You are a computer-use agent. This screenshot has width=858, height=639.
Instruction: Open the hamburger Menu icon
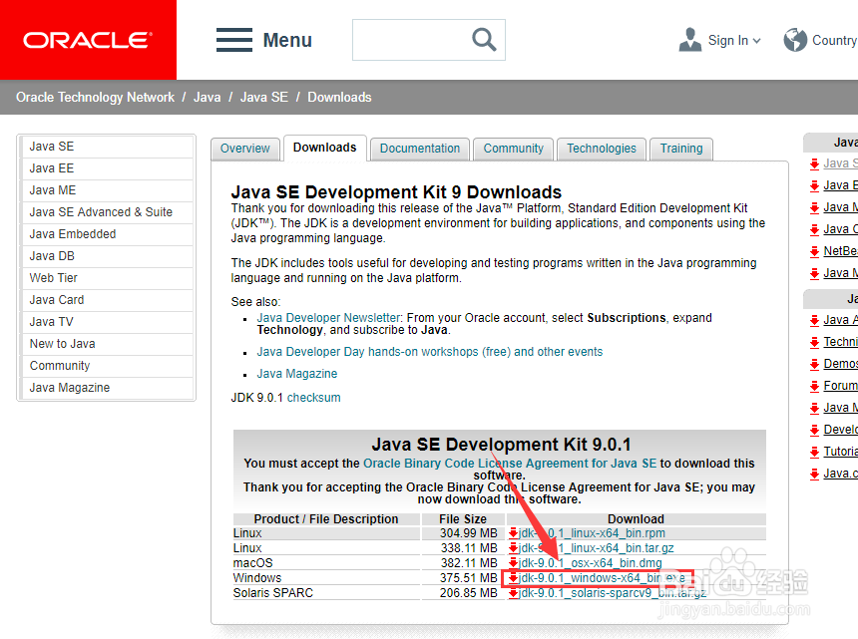234,40
